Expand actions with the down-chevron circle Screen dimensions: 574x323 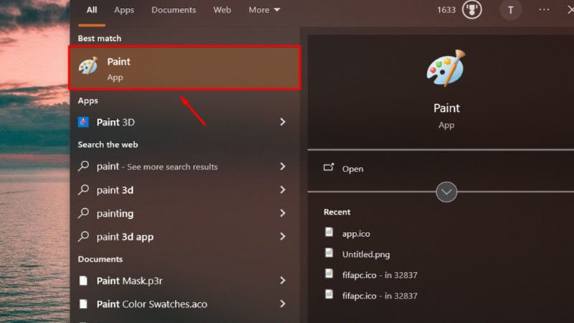pos(446,192)
